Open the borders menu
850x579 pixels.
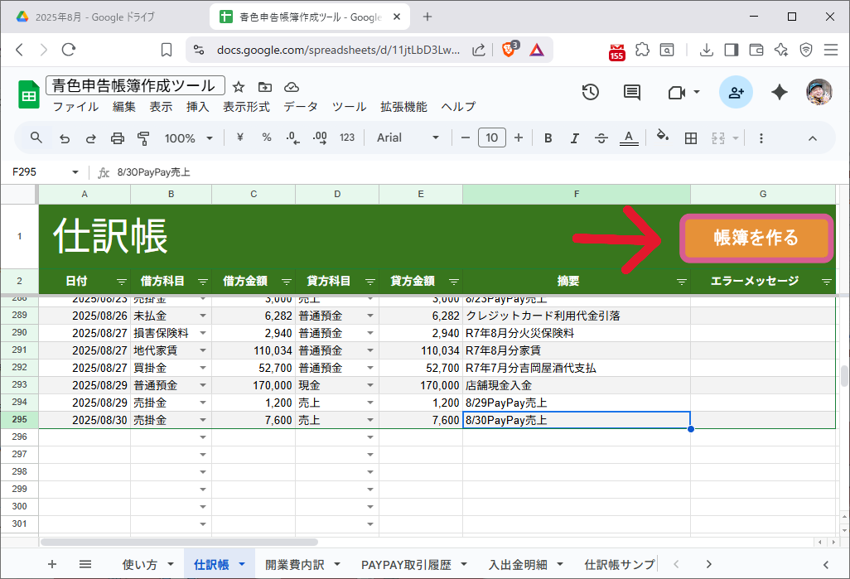(x=691, y=138)
